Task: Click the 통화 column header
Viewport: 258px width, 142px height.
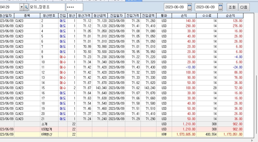Action: pyautogui.click(x=164, y=15)
